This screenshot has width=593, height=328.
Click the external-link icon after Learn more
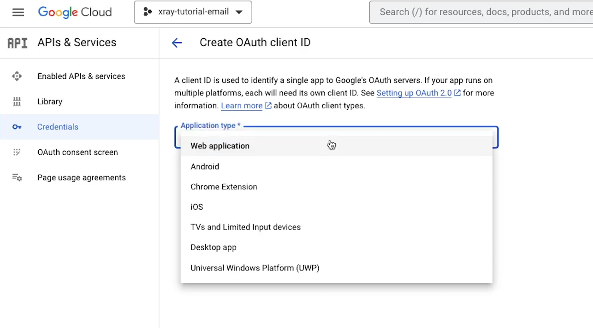(x=268, y=106)
